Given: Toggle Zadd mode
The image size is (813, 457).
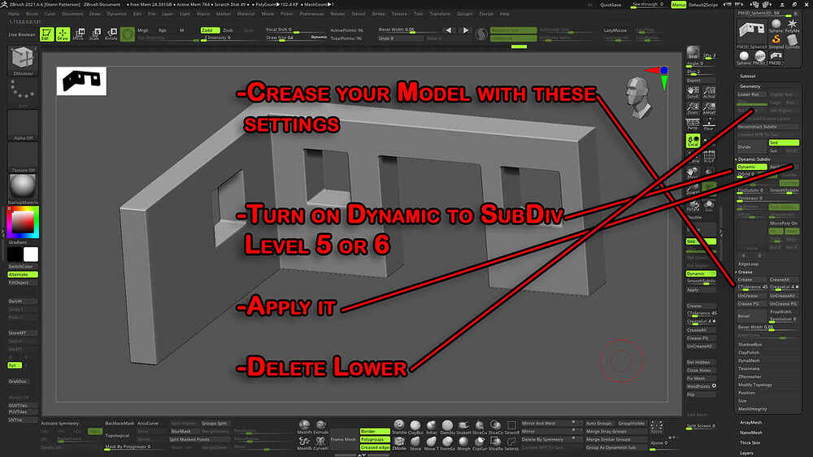Looking at the screenshot, I should pos(210,30).
